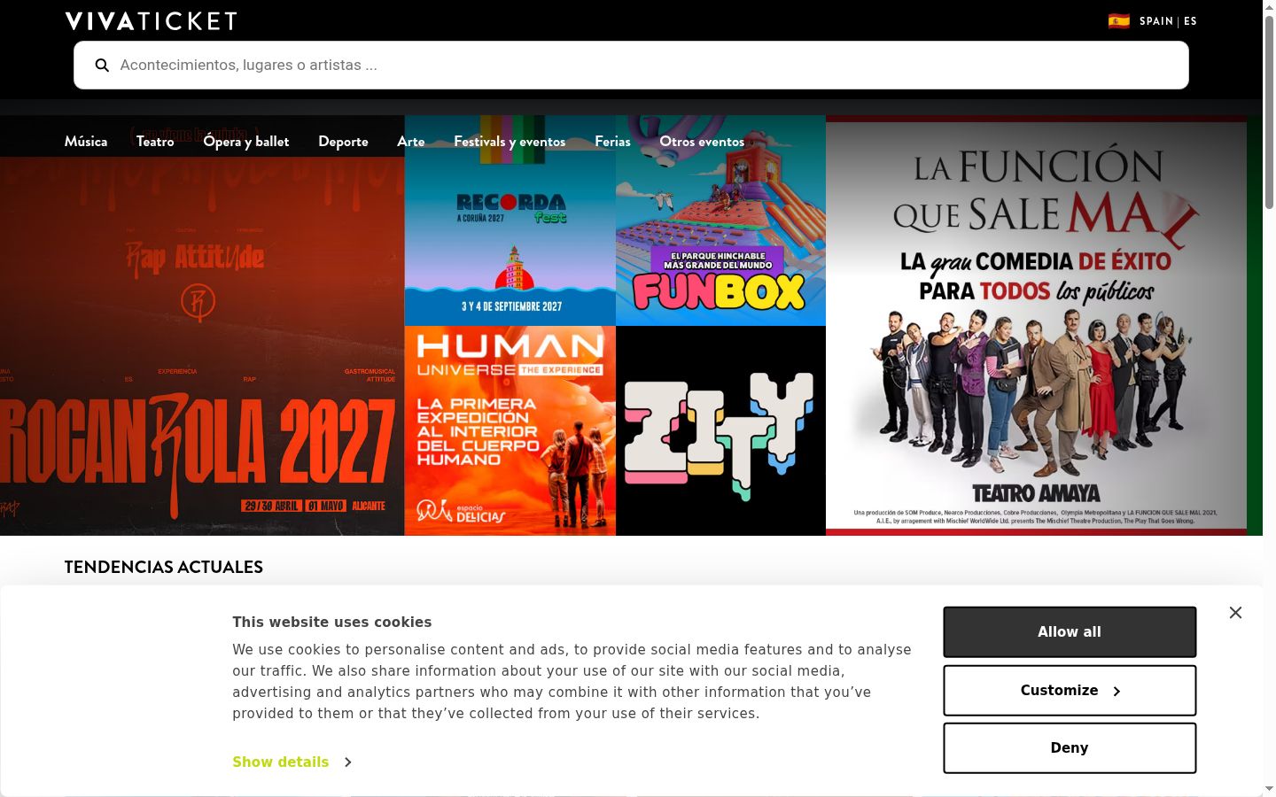Click the Vivaticket logo
Viewport: 1276px width, 797px height.
151,21
